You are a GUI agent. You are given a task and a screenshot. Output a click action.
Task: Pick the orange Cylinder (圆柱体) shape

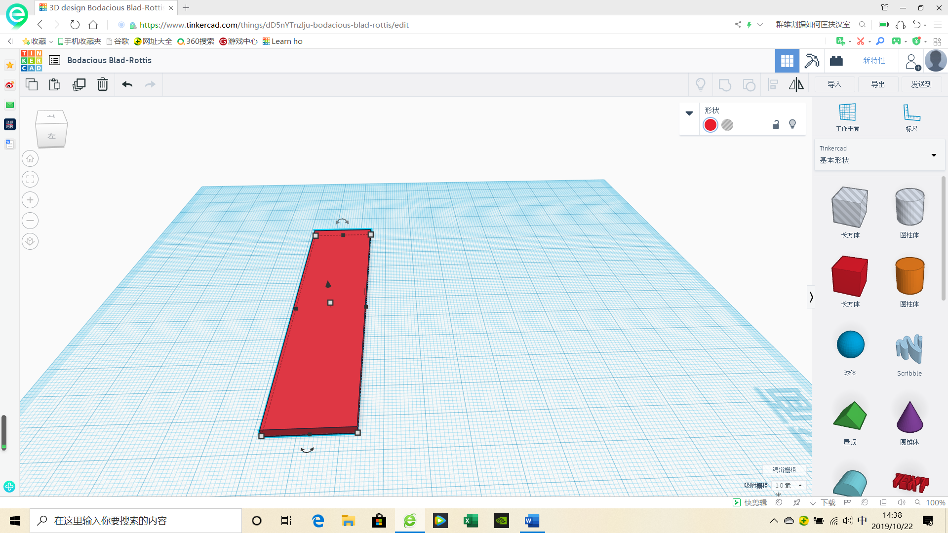click(909, 276)
